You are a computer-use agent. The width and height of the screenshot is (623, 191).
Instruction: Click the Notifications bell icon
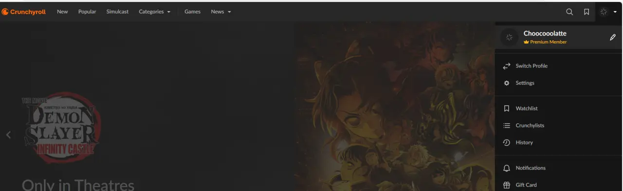507,168
